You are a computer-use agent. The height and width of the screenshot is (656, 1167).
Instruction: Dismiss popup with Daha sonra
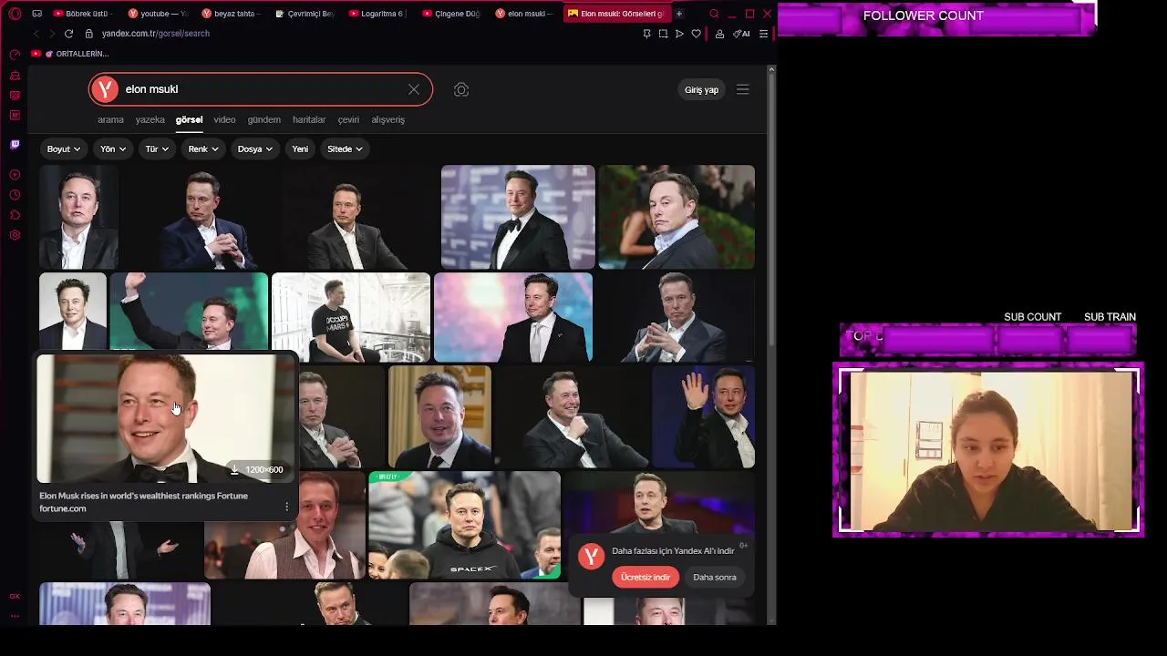click(x=714, y=577)
